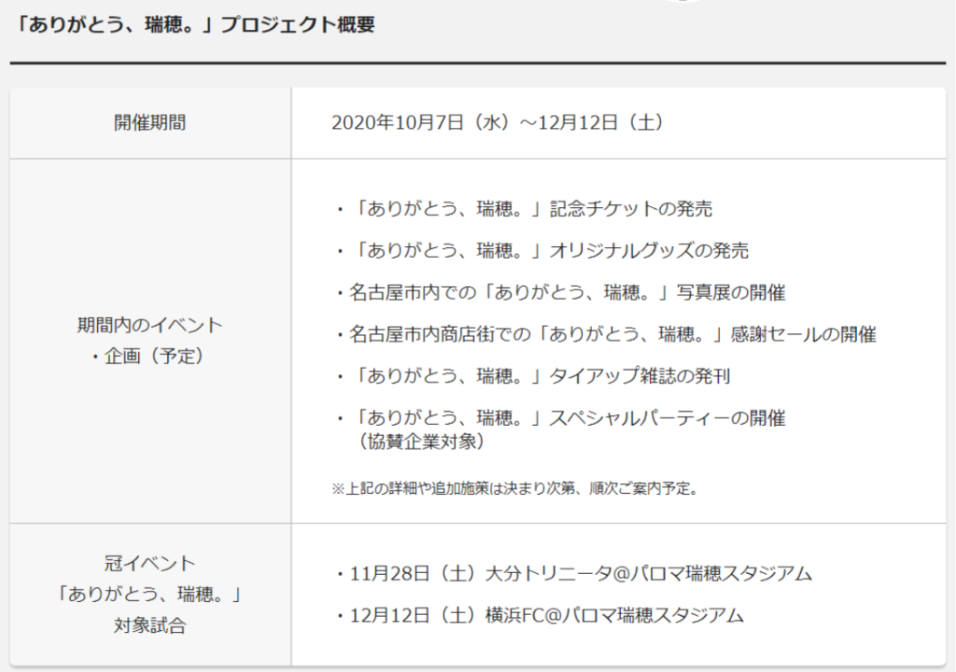The width and height of the screenshot is (956, 672).
Task: Click the 対象試合 label text
Action: [149, 625]
